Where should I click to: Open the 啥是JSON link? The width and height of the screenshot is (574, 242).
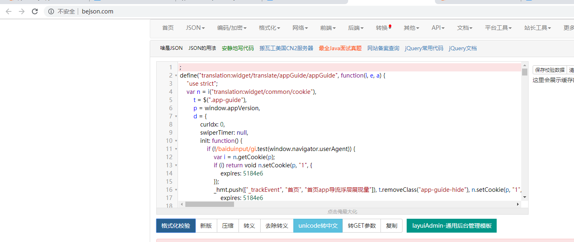(171, 48)
